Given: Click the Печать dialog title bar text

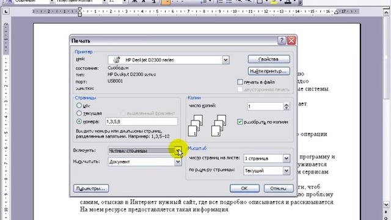Looking at the screenshot, I should [81, 41].
